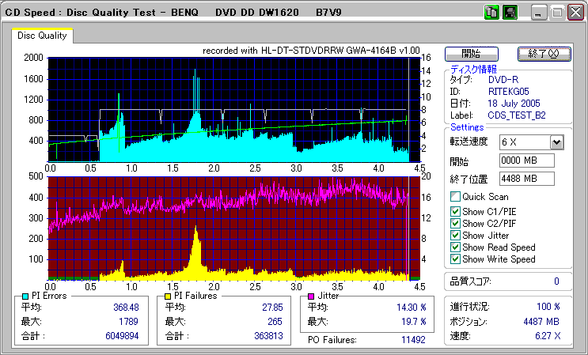Toggle Show Write Speed checkbox
588x355 pixels.
point(455,259)
